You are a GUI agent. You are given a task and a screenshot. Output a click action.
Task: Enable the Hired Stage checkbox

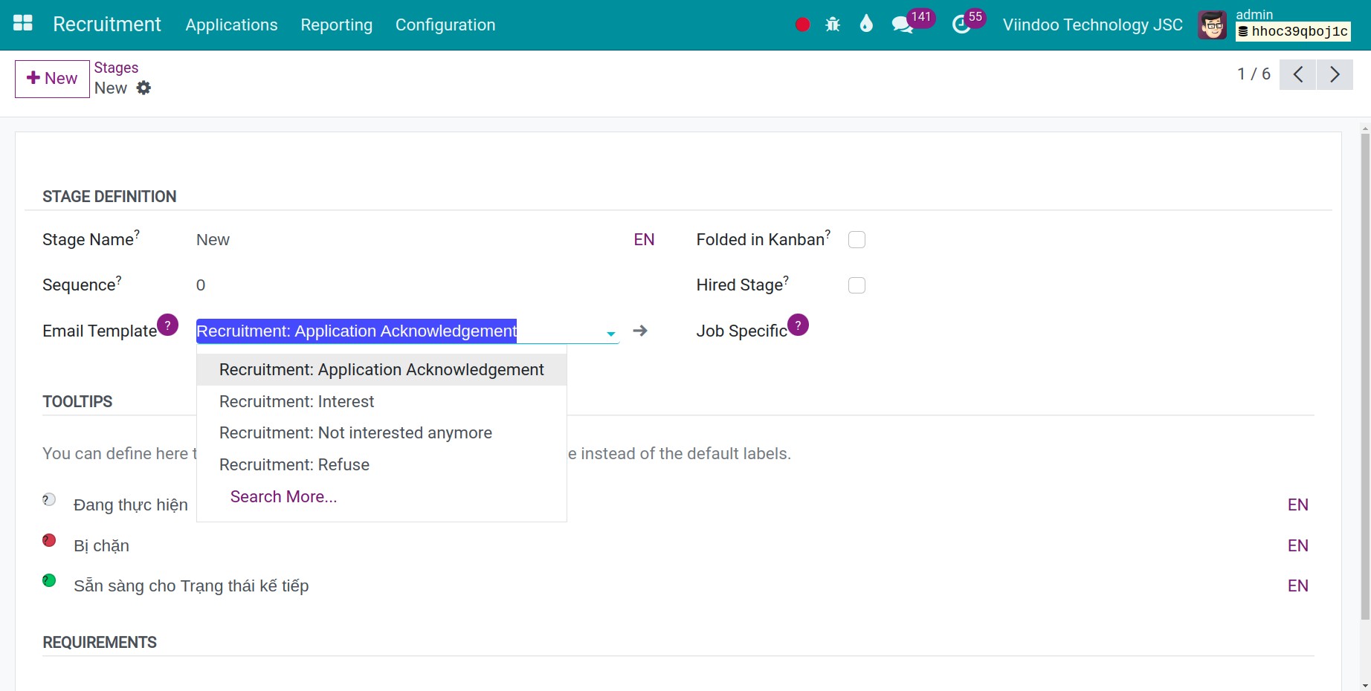coord(857,285)
